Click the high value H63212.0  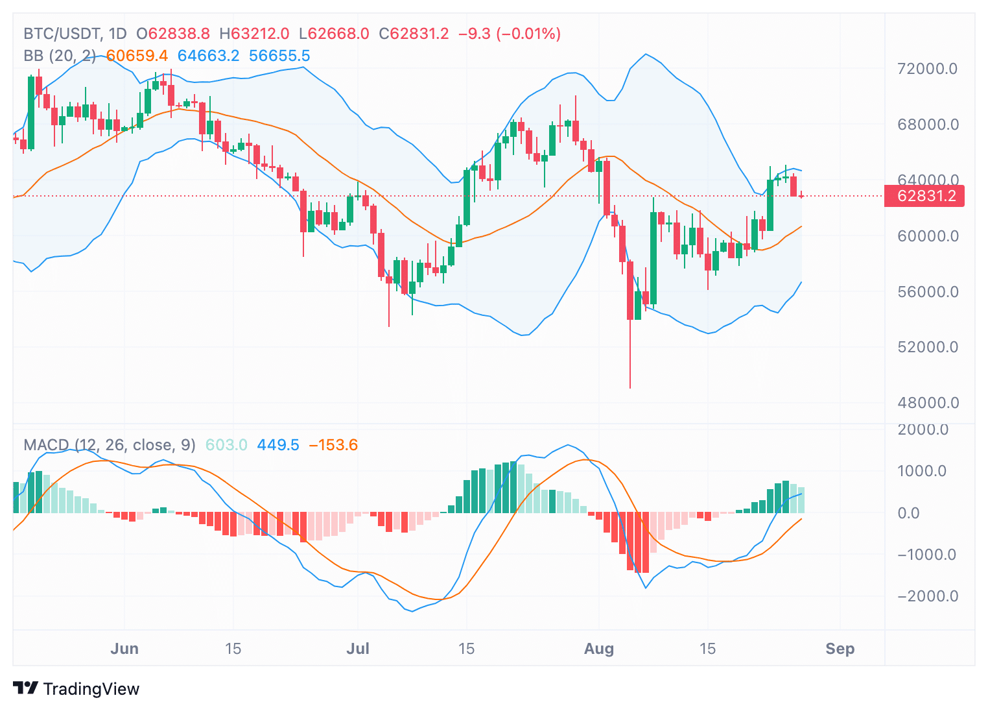tap(254, 34)
